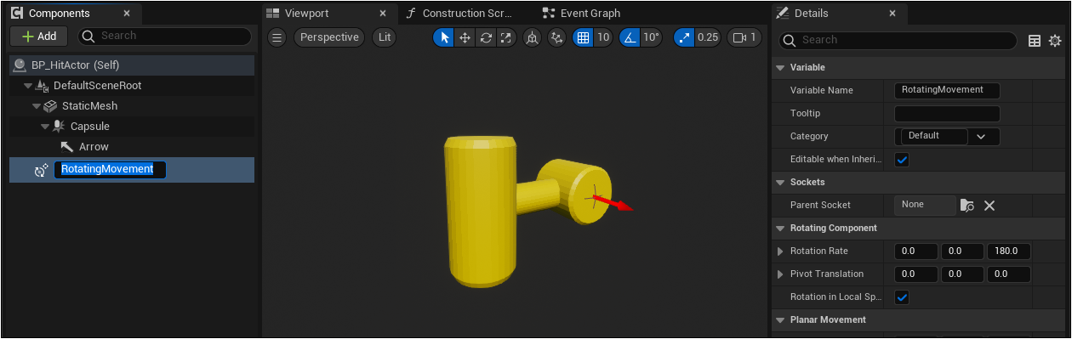Screen dimensions: 1072x339
Task: Activate the rotate gizmo tool
Action: [486, 37]
